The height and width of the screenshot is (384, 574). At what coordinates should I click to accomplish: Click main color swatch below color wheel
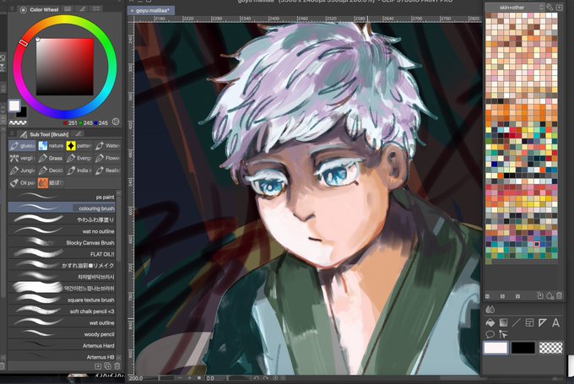(14, 105)
